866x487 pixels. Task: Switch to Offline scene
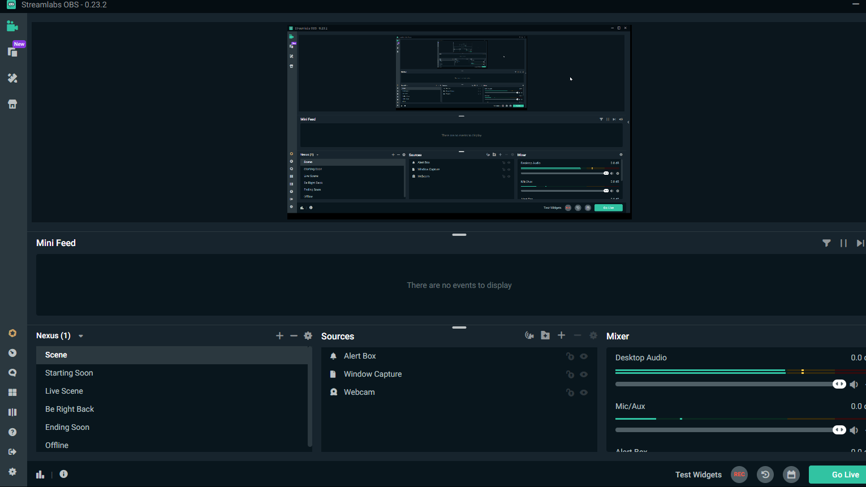coord(172,445)
